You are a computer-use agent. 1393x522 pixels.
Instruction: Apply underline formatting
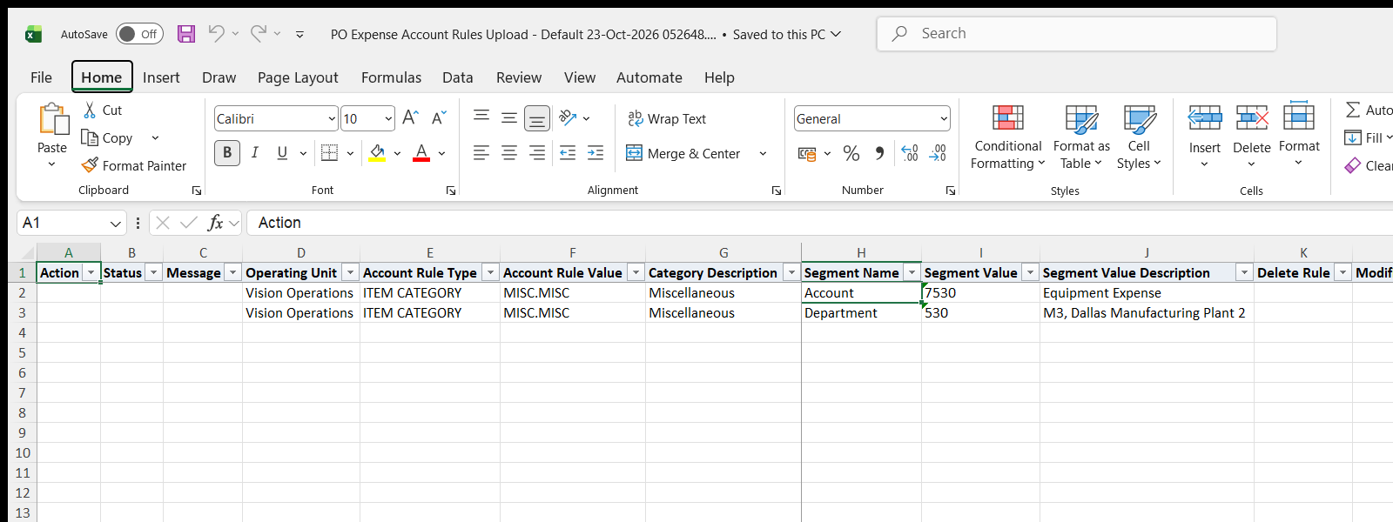click(282, 153)
